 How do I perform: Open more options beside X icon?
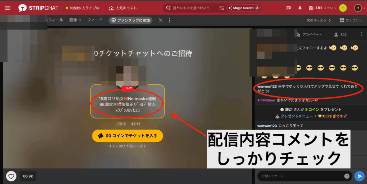170,20
